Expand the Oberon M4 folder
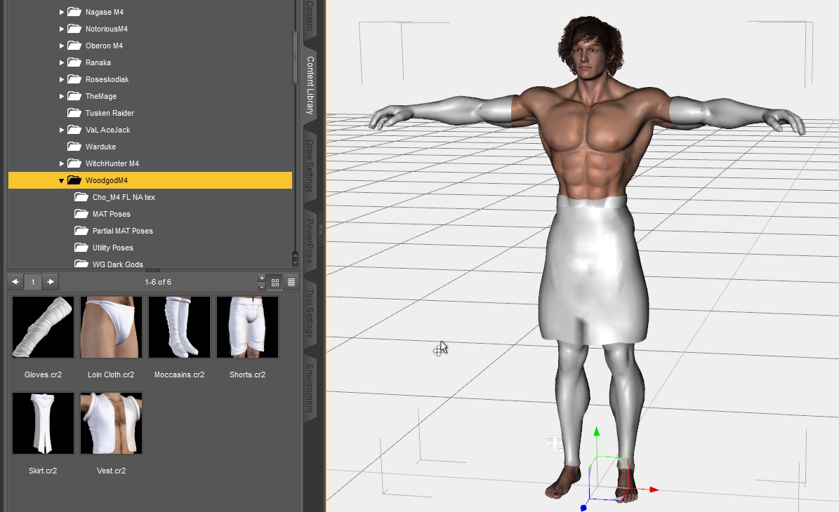Image resolution: width=839 pixels, height=512 pixels. (62, 46)
